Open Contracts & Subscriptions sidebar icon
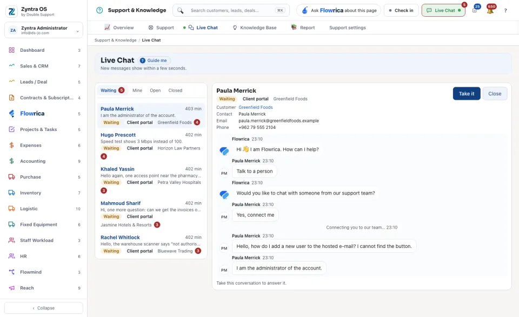This screenshot has width=519, height=317. pos(11,98)
